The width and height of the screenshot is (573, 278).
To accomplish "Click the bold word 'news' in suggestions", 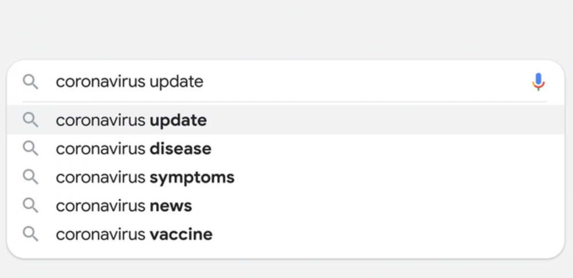I will (x=171, y=206).
